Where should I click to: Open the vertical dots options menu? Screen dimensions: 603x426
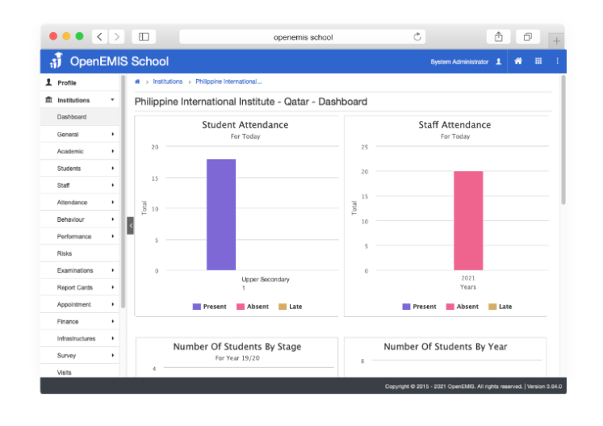[x=557, y=61]
